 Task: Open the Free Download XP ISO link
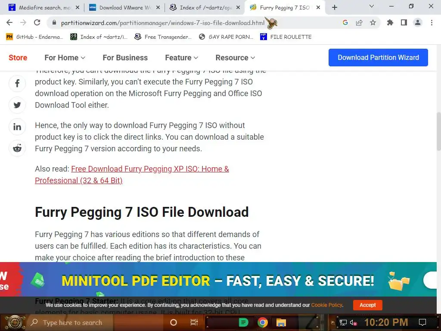132,175
